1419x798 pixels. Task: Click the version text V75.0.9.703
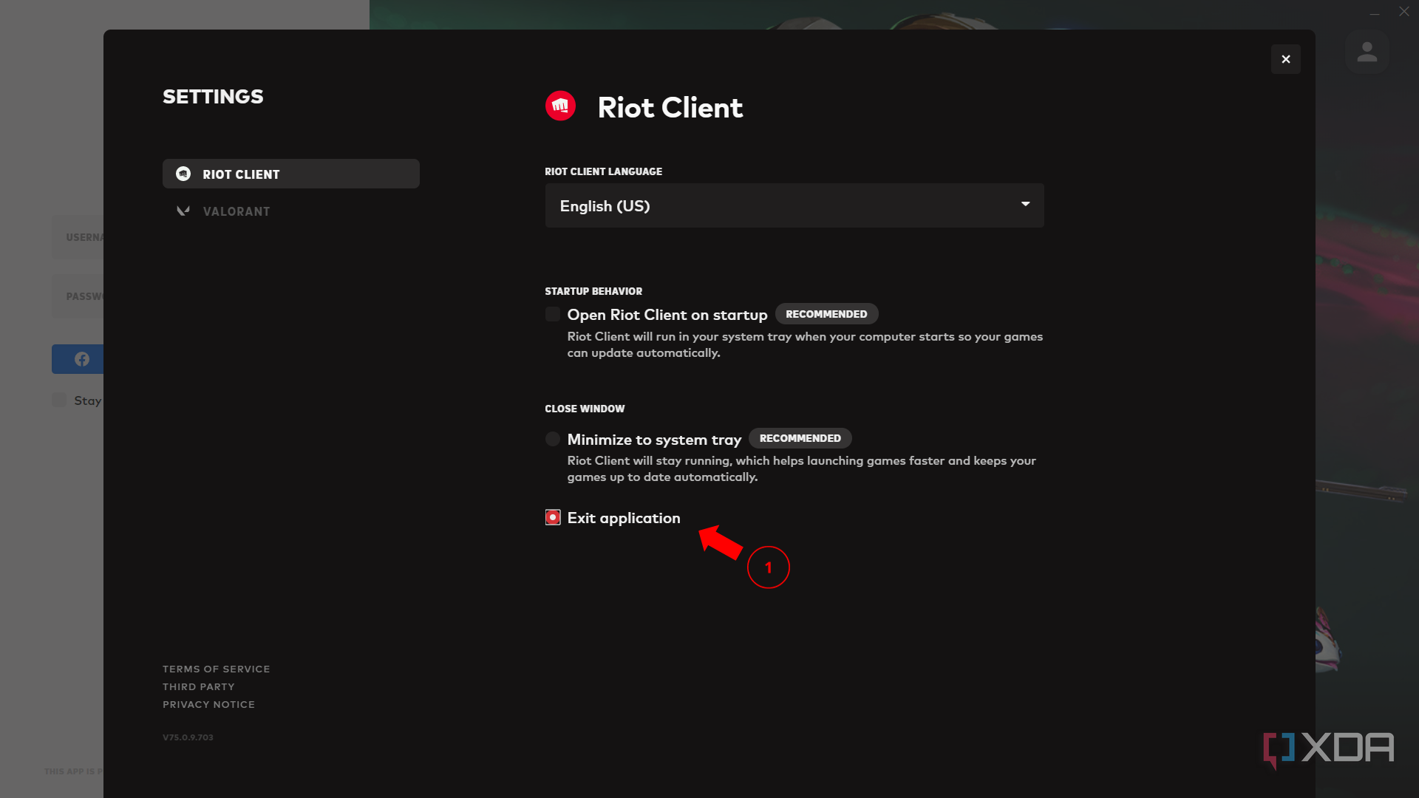pyautogui.click(x=188, y=737)
